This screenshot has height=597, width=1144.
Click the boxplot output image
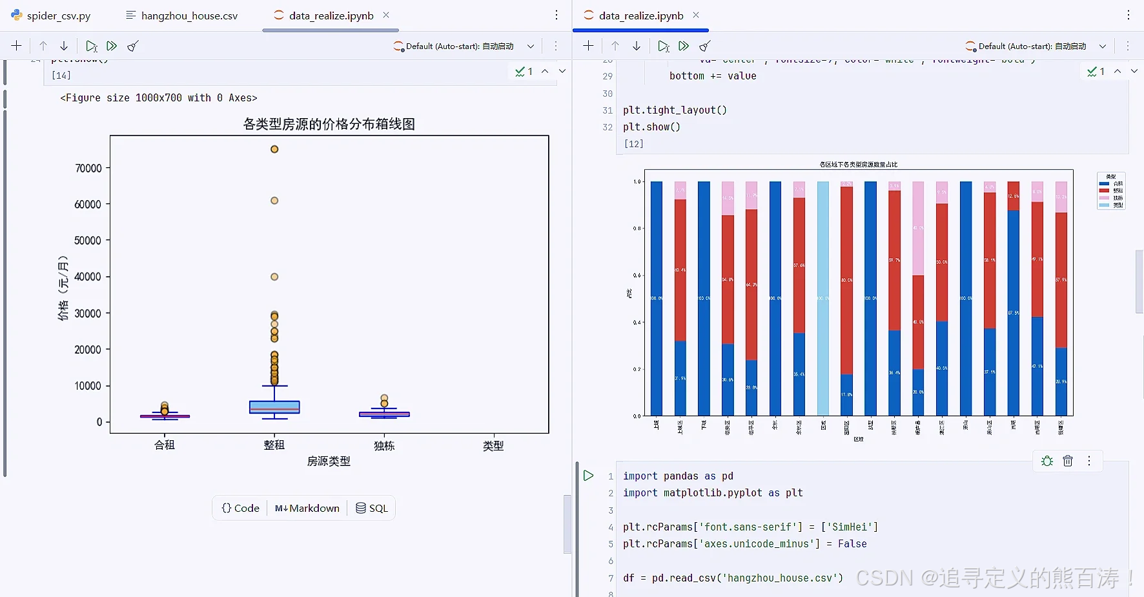coord(303,292)
